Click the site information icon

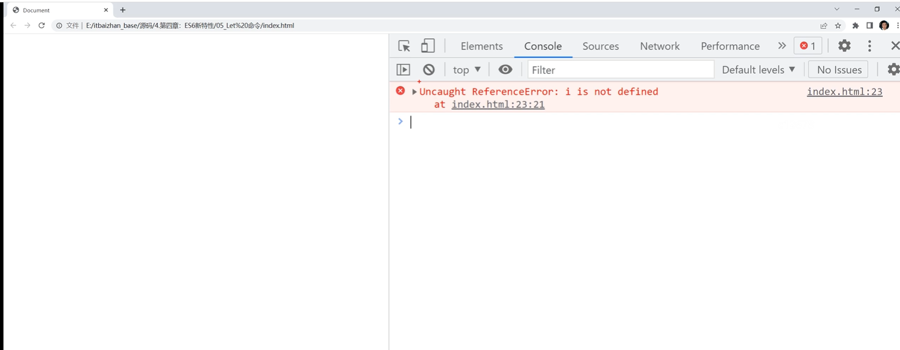(x=59, y=25)
